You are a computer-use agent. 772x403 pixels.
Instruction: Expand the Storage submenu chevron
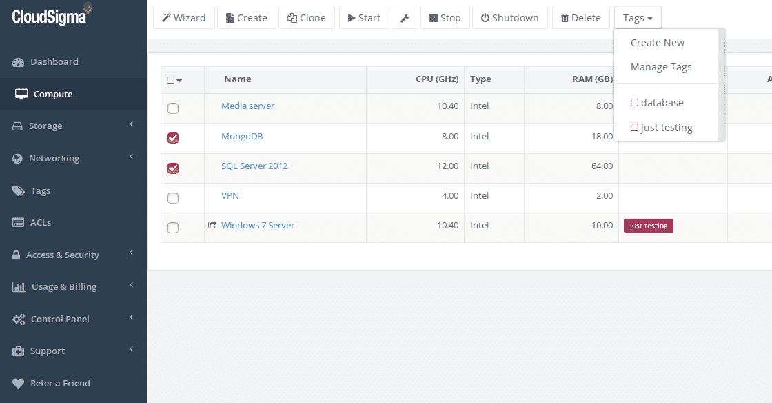(132, 124)
